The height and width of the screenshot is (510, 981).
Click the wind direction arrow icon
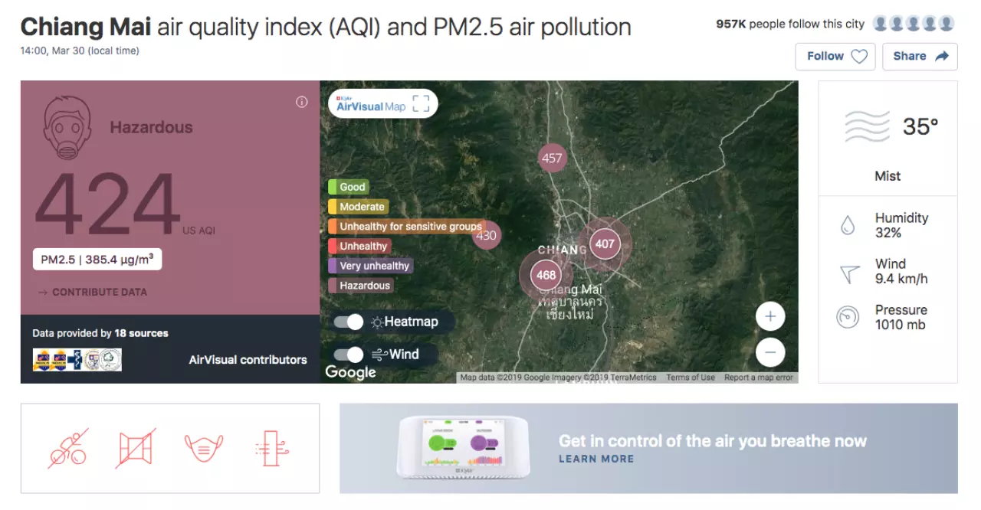pyautogui.click(x=849, y=273)
